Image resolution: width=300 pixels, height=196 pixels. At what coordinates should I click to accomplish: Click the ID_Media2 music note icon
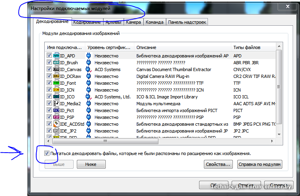(x=56, y=103)
